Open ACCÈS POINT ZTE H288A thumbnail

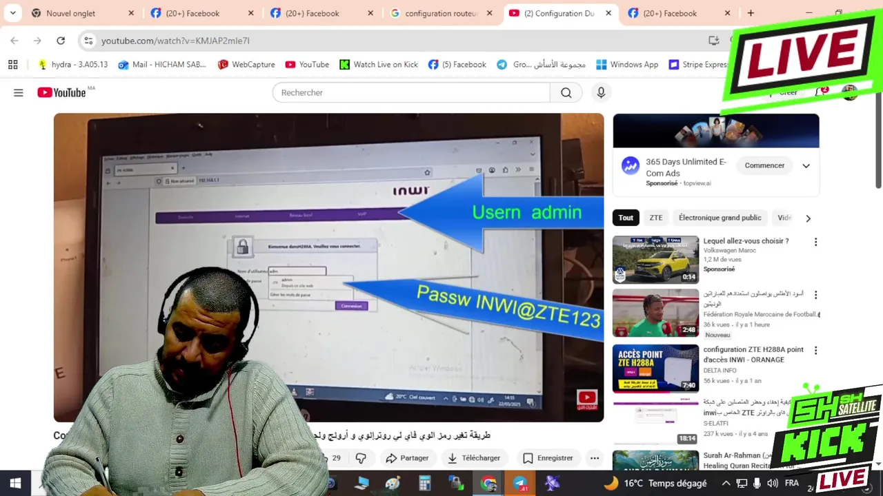655,369
